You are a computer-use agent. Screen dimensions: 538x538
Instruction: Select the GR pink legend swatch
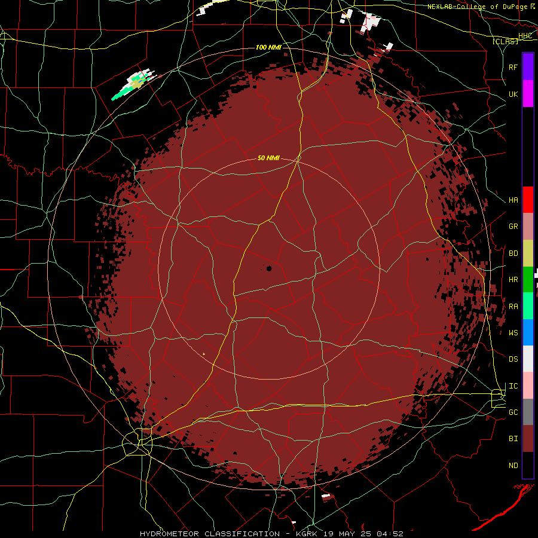tap(528, 227)
